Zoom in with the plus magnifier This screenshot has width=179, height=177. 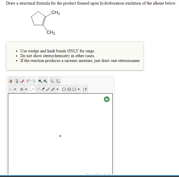pos(40,81)
